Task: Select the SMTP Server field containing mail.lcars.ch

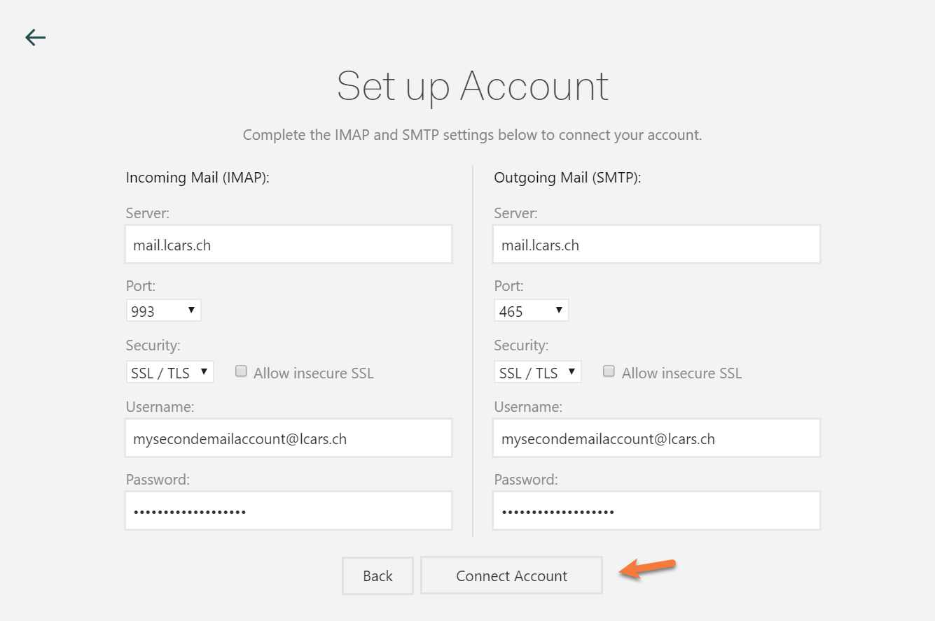Action: (x=656, y=244)
